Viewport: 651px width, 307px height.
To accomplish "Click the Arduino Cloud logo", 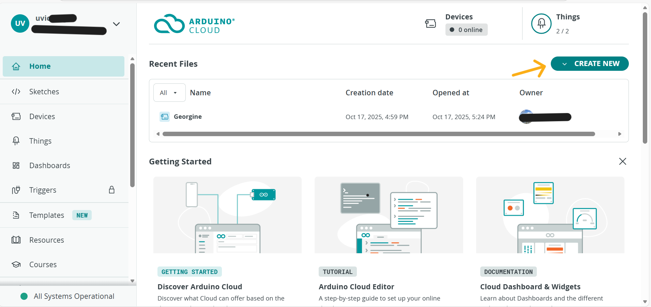I will [x=194, y=24].
